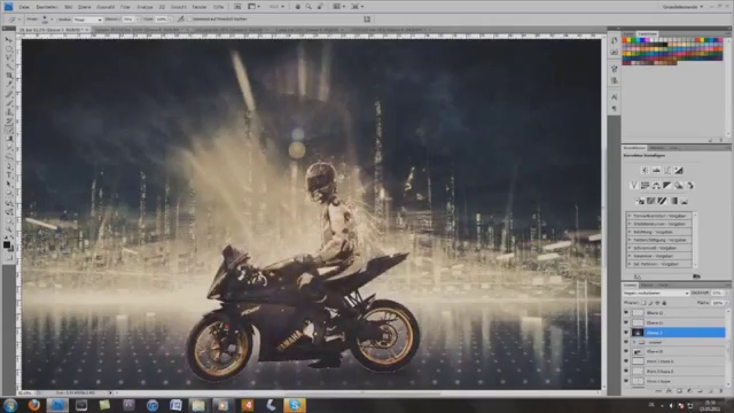The width and height of the screenshot is (734, 413).
Task: Switch to the Pfade tab
Action: click(x=663, y=285)
